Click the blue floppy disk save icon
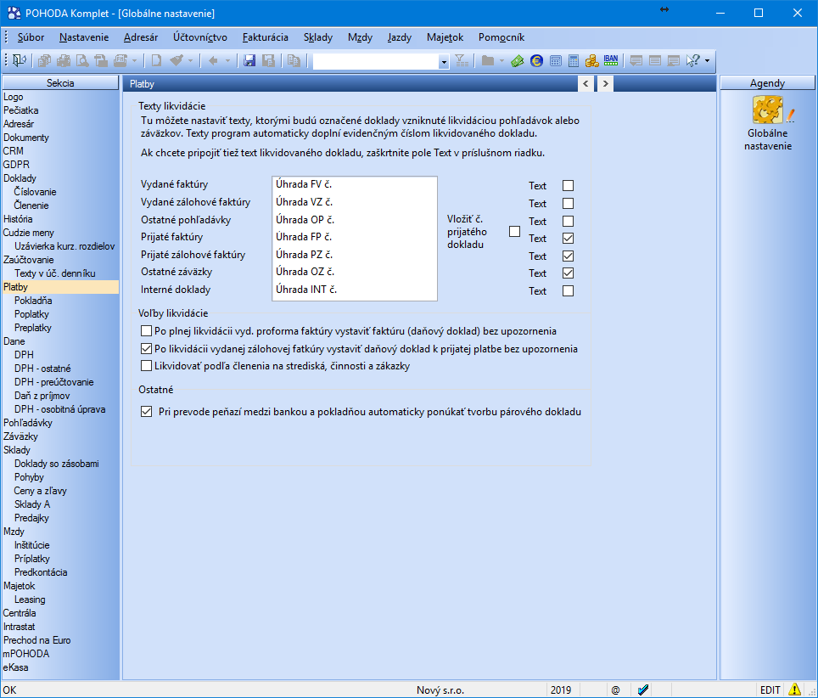This screenshot has height=698, width=818. tap(249, 60)
